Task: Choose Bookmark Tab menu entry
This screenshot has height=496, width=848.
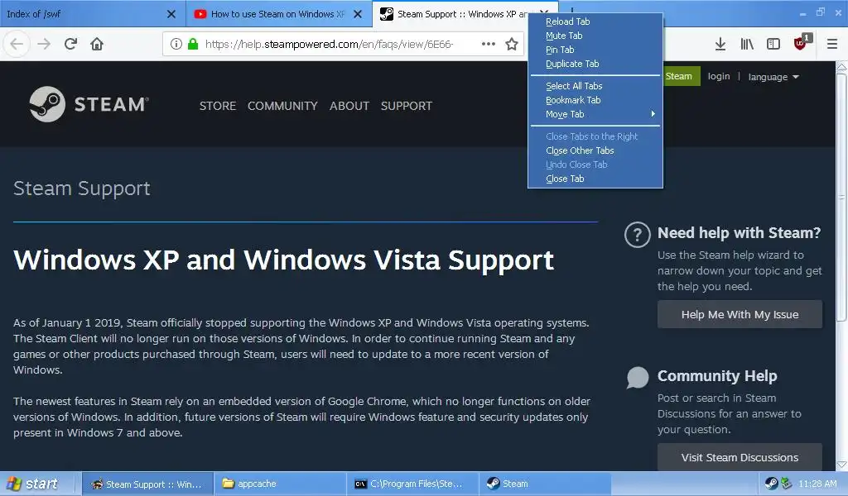Action: coord(595,100)
